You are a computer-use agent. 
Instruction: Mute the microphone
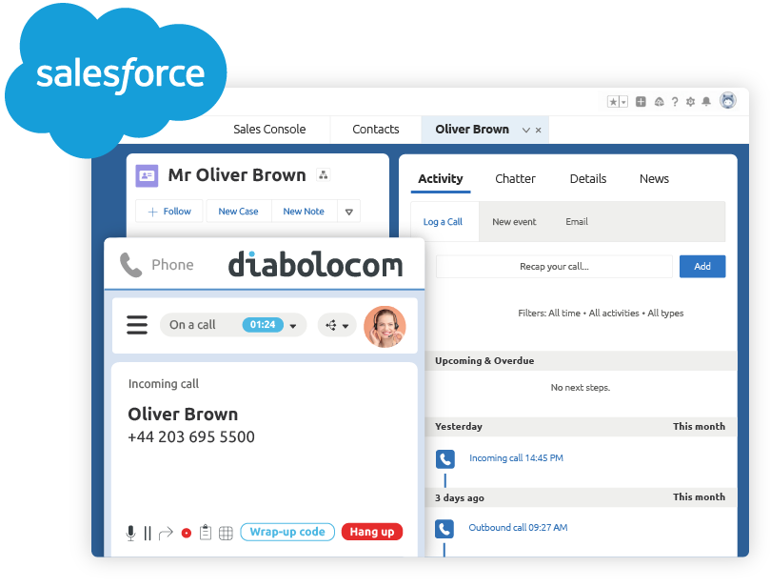130,533
